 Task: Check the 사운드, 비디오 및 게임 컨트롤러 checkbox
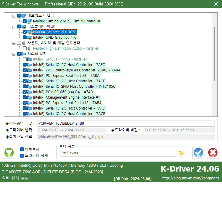[19, 43]
